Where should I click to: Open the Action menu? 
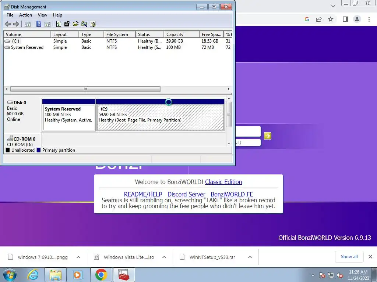[x=25, y=15]
